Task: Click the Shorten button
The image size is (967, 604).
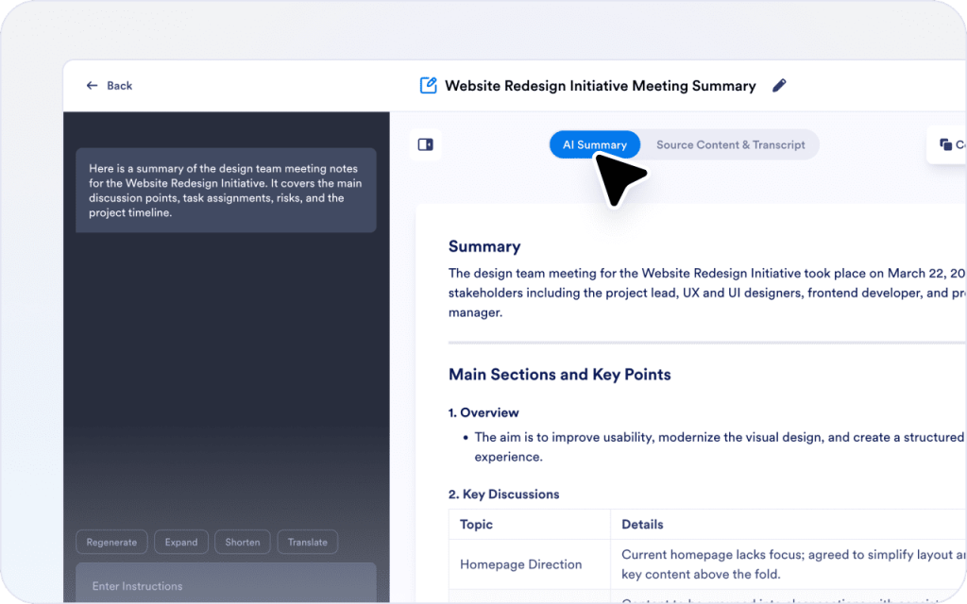Action: point(242,542)
